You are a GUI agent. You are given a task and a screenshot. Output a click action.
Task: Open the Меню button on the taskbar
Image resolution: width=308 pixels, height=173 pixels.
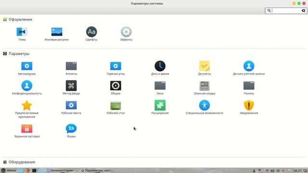point(9,171)
